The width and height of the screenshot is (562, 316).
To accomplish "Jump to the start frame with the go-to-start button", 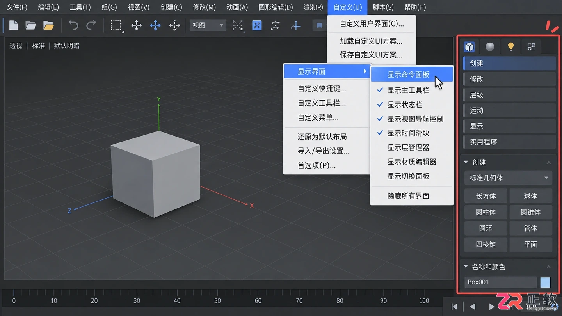I will (x=454, y=307).
